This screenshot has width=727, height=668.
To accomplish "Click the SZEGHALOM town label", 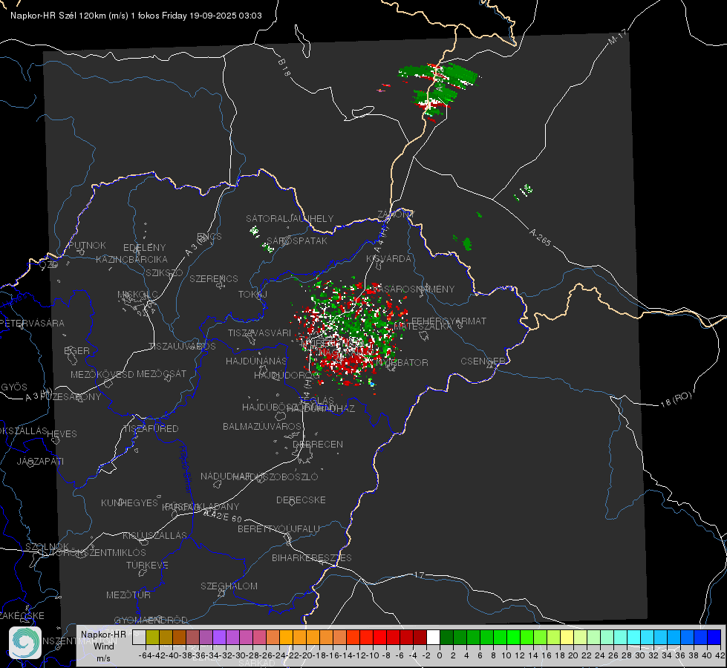I will [229, 586].
